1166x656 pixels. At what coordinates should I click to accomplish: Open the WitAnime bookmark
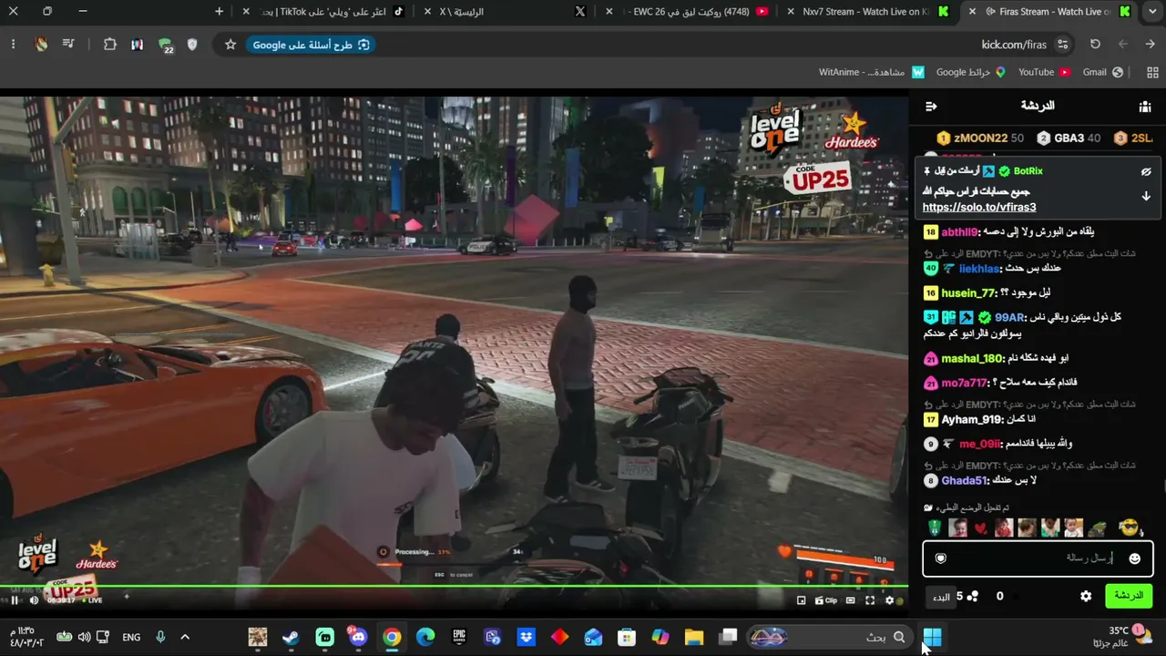tap(872, 72)
